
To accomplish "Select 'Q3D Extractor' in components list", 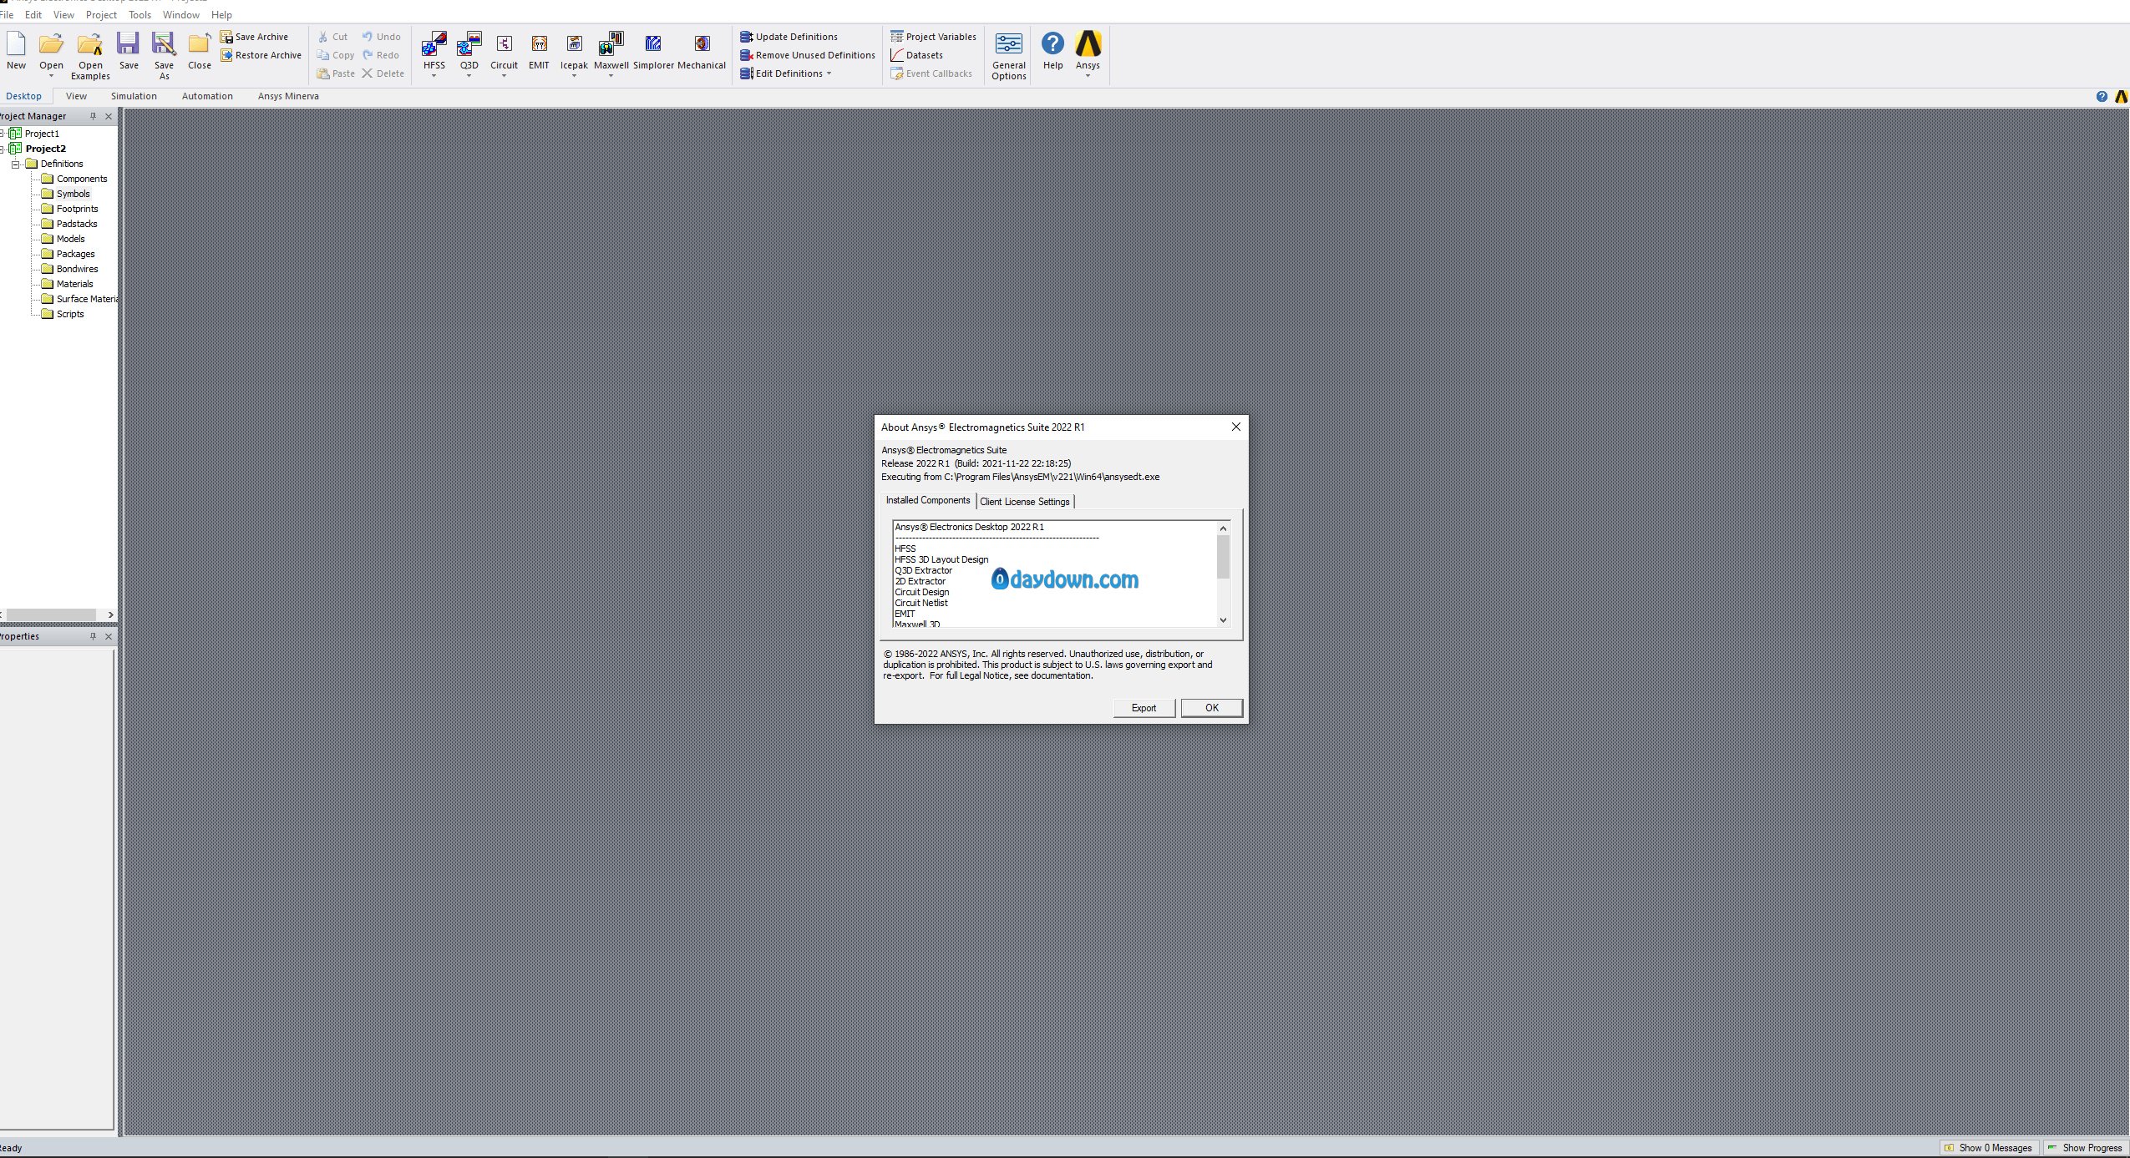I will [x=923, y=570].
